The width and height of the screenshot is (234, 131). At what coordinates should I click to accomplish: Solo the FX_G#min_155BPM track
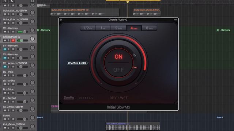pos(8,111)
